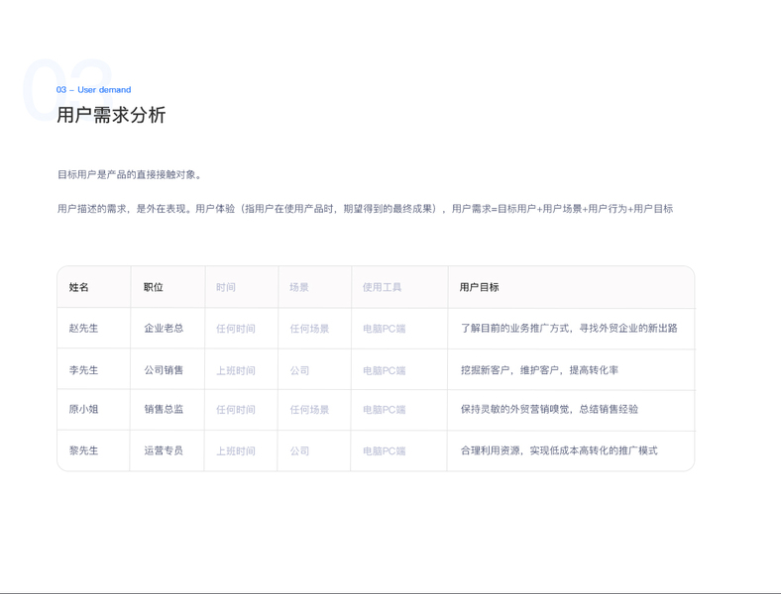The image size is (781, 594).
Task: Click the goal '了解目前的业务推广方式，寻找外贸企业的新出路'
Action: [569, 329]
